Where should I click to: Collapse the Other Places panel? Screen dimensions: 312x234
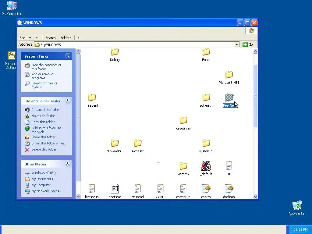pyautogui.click(x=68, y=164)
